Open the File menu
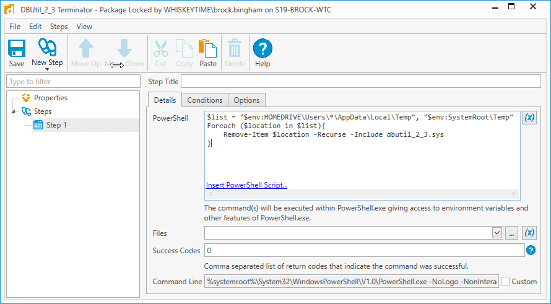This screenshot has height=304, width=551. click(15, 27)
